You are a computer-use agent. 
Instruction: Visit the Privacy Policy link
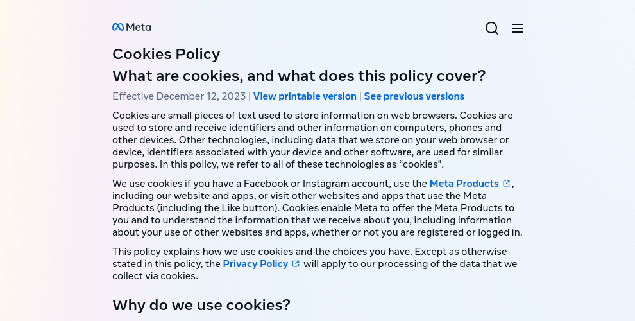pos(255,264)
